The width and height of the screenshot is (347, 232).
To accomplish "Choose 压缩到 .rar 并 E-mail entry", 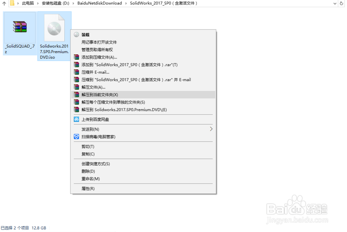I will coord(143,80).
